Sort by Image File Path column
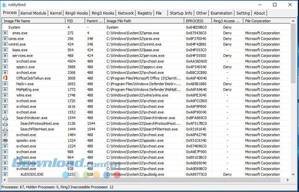299x192 pixels. point(144,21)
